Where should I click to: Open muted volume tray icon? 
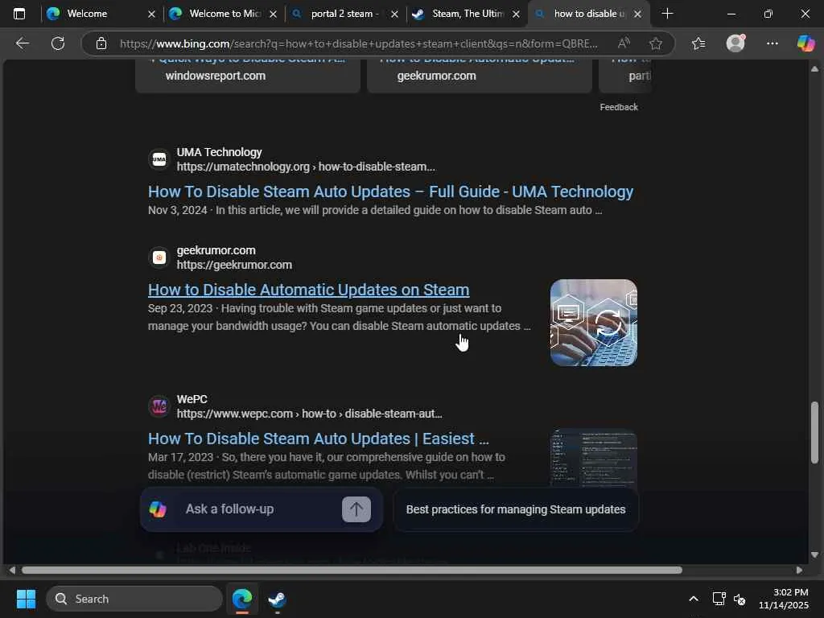tap(740, 599)
